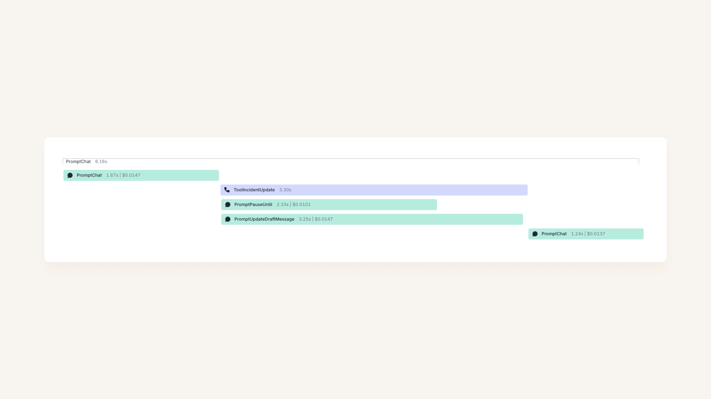Click the 1.67s | $0.0147 duration and cost text
This screenshot has width=711, height=399.
123,175
